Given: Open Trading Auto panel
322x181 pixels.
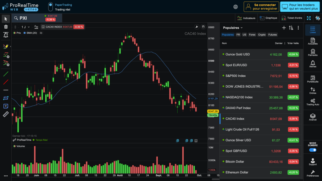Looking at the screenshot, I should [313, 102].
